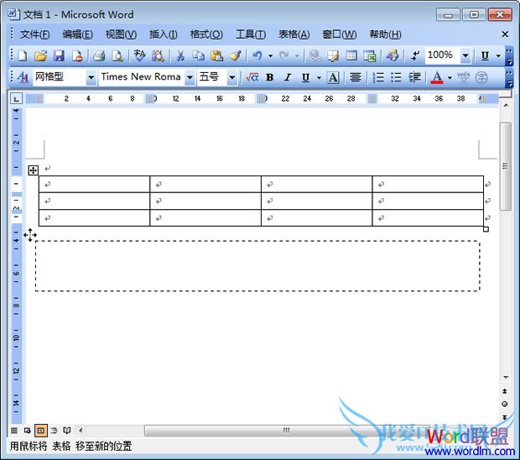
Task: Click the Print icon in toolbar
Action: pos(99,55)
